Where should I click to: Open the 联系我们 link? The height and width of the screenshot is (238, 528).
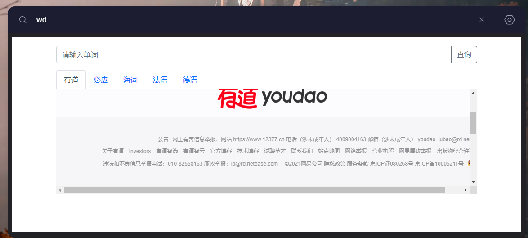302,151
